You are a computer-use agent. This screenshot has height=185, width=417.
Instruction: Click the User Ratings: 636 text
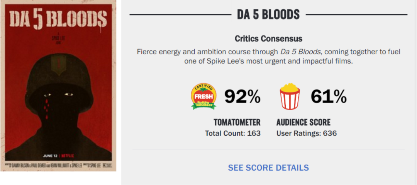pyautogui.click(x=307, y=133)
